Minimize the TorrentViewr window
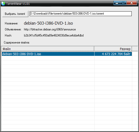Viewport: 139px width, 132px height. (117, 3)
